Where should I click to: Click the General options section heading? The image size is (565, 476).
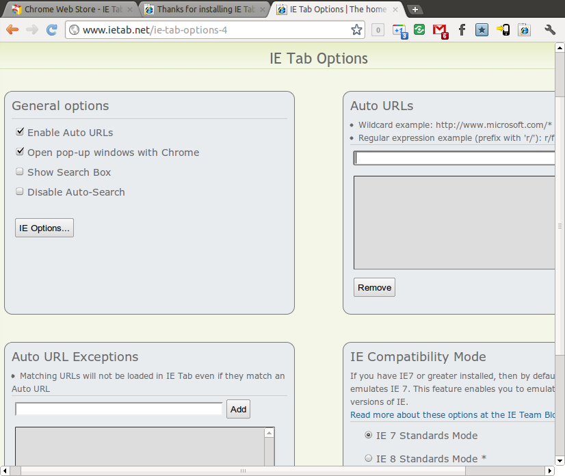click(x=60, y=105)
